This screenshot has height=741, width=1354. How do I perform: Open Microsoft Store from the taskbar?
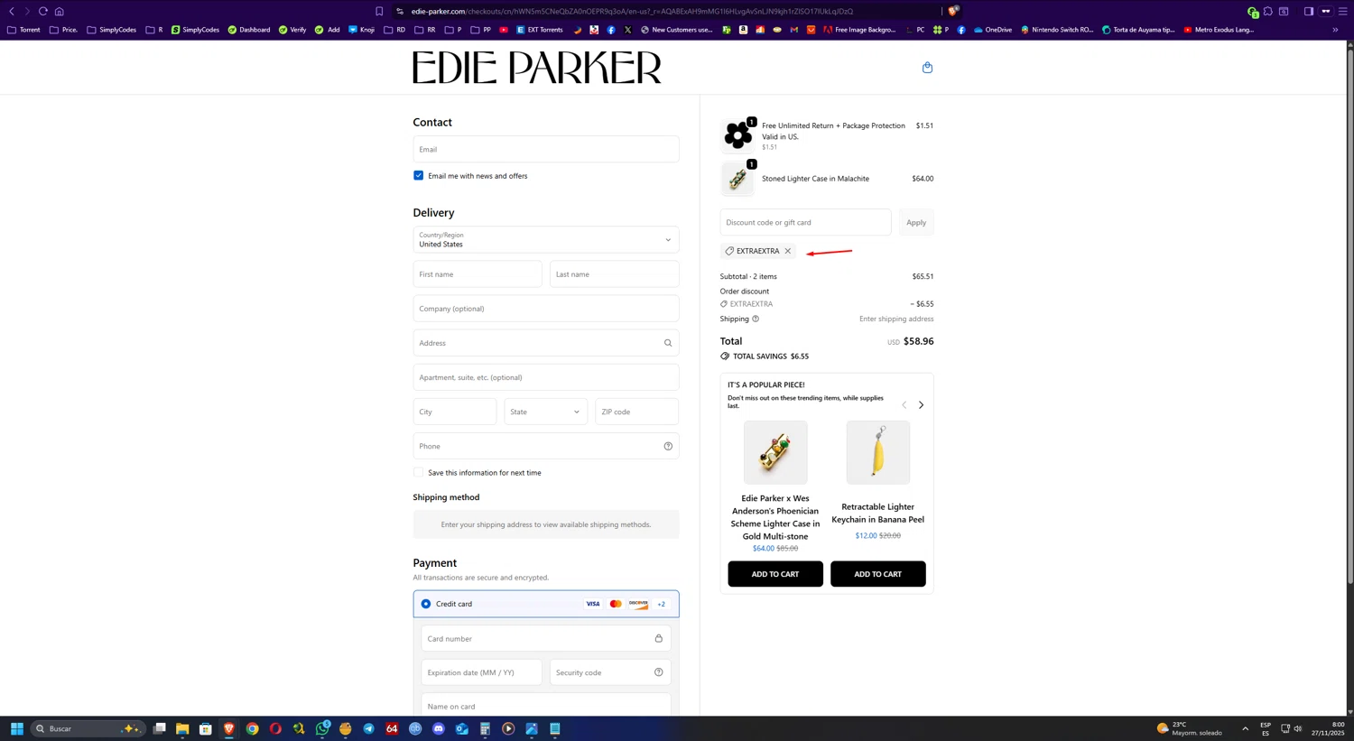206,728
